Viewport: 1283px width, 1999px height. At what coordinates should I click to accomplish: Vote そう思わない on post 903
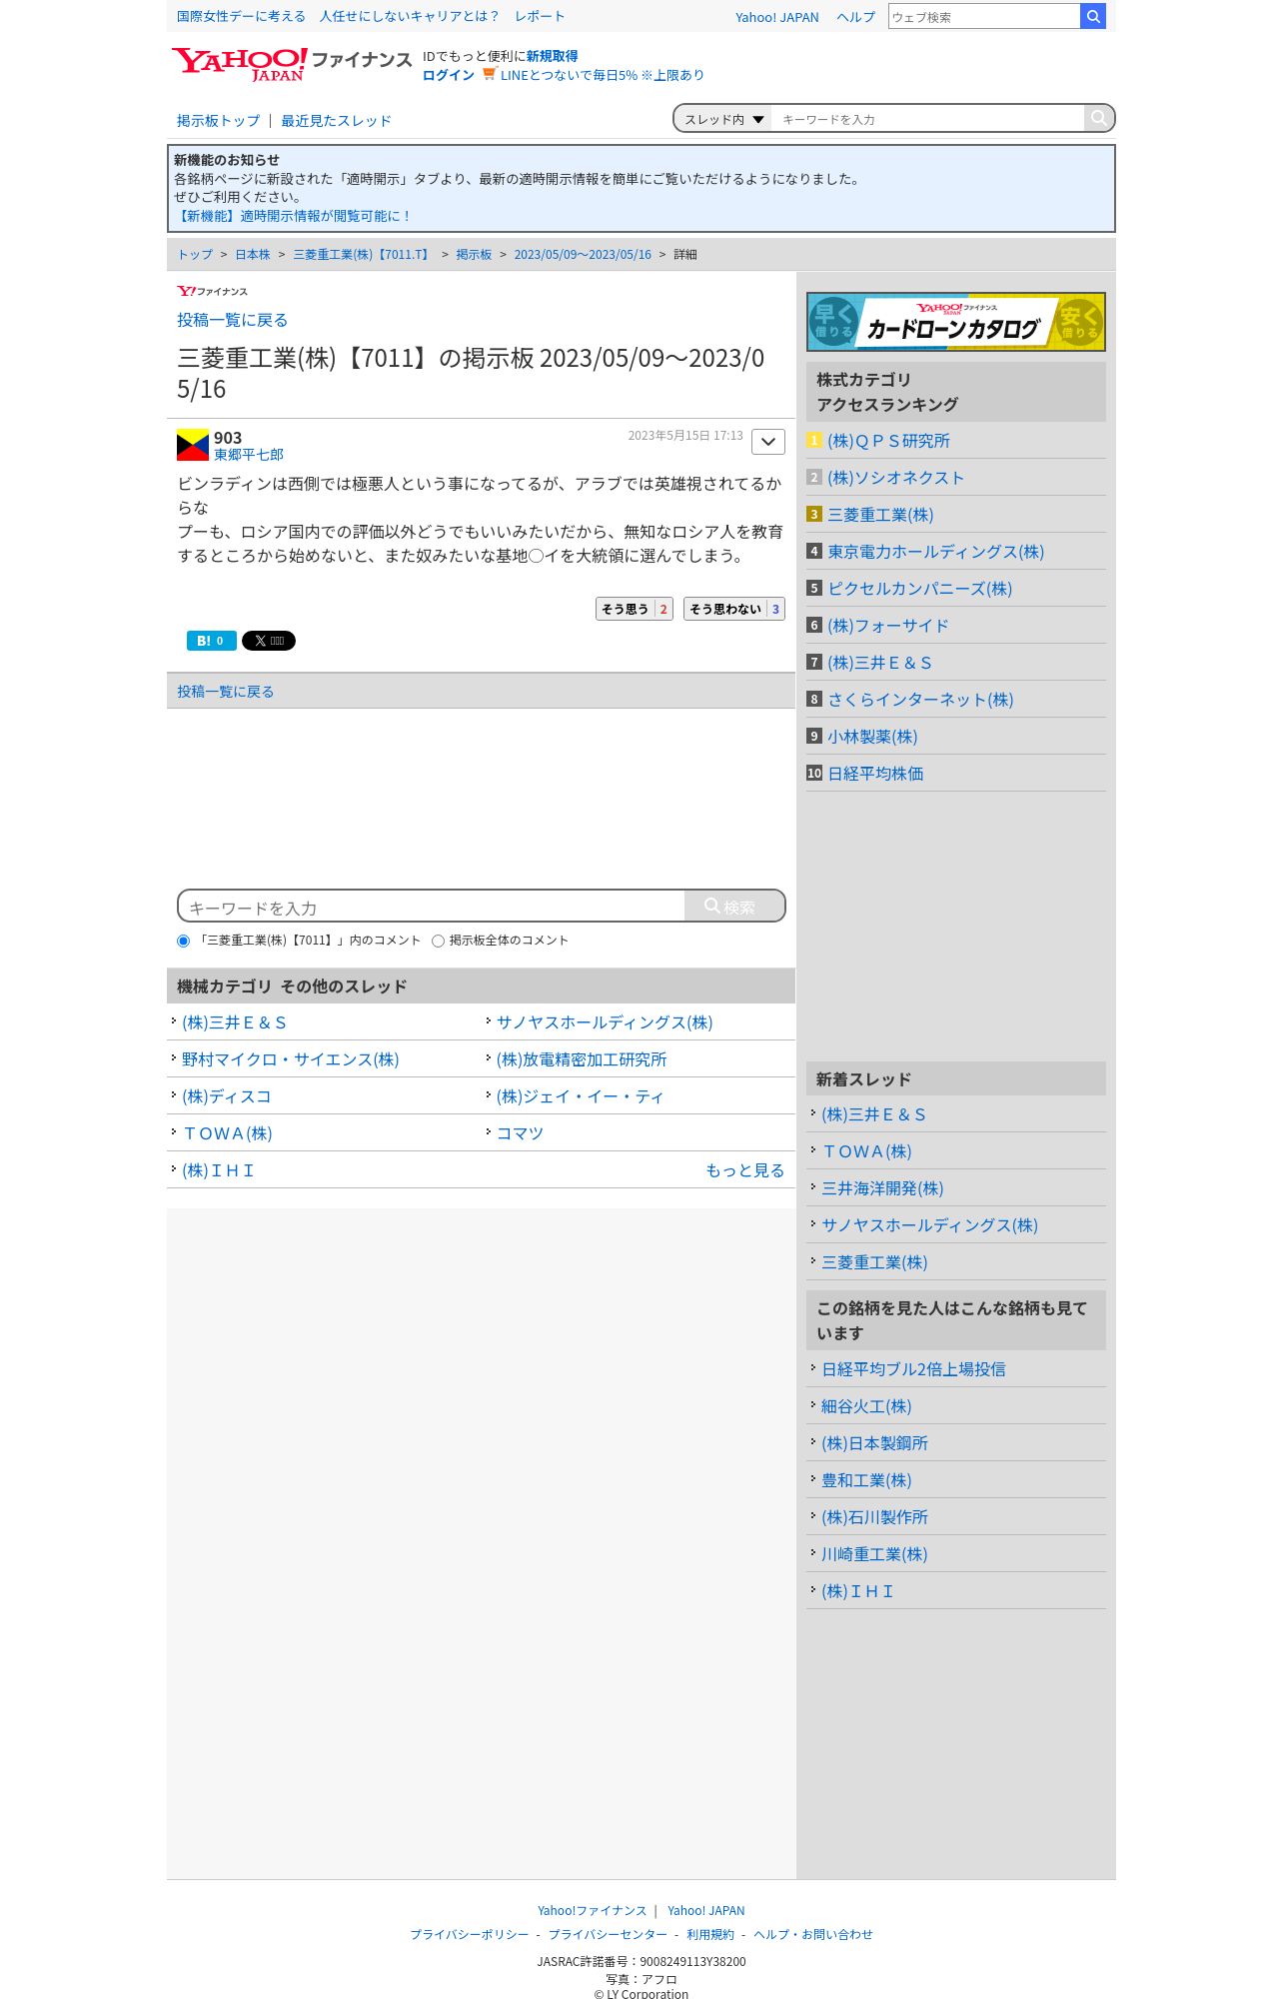coord(734,609)
